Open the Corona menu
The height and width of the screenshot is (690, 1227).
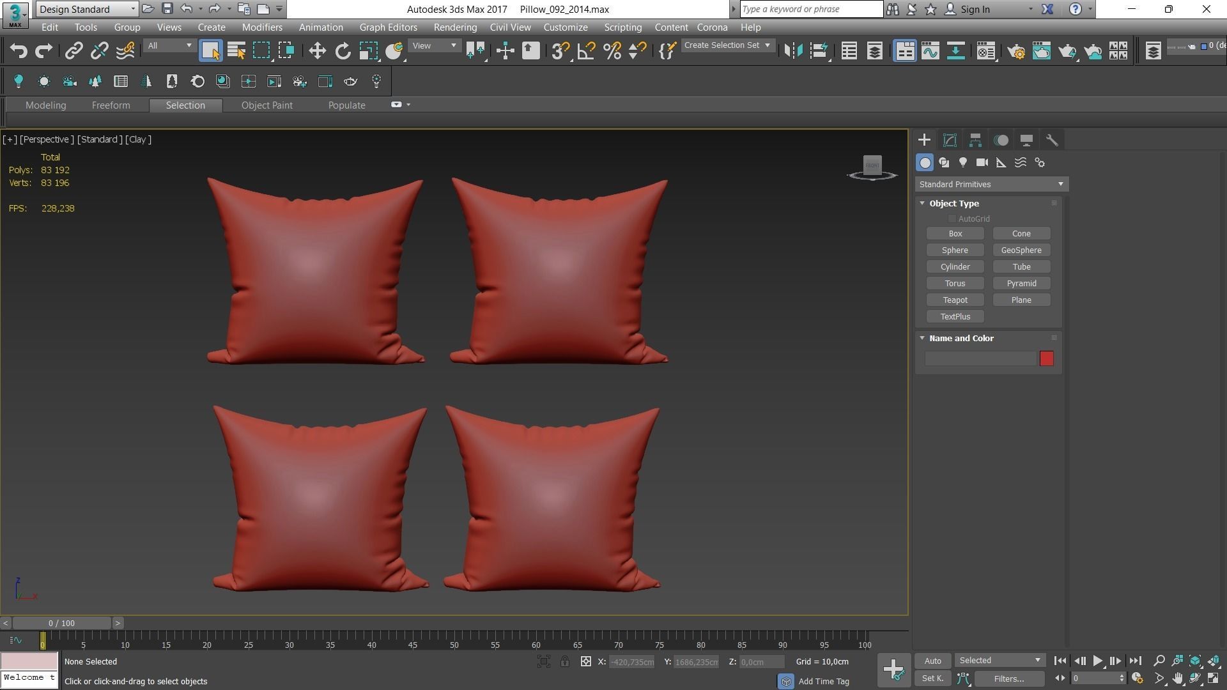point(712,27)
